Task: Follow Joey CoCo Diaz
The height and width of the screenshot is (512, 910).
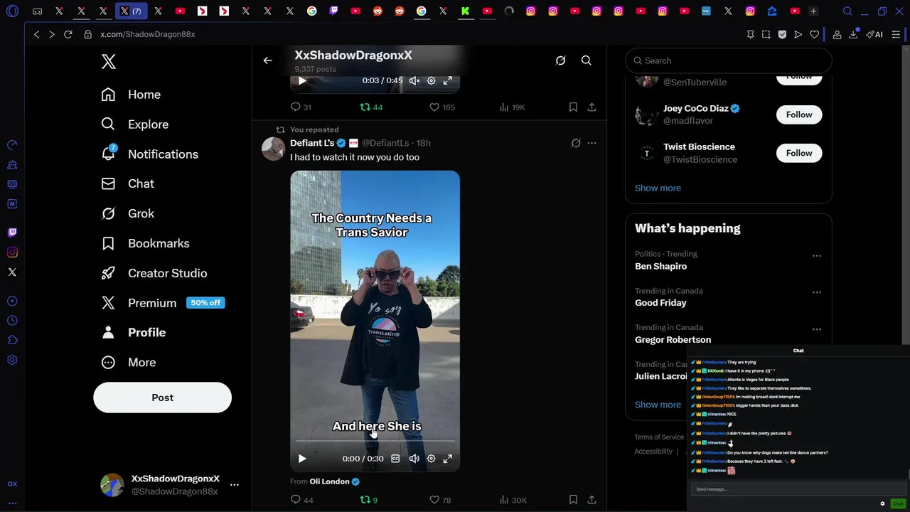Action: pyautogui.click(x=799, y=114)
